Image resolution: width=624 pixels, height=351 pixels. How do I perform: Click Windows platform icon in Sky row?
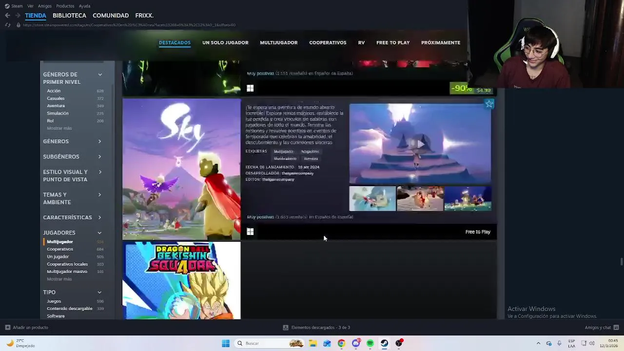250,232
